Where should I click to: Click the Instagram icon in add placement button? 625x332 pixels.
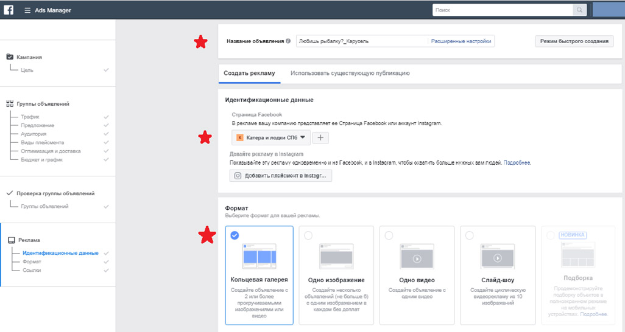238,176
